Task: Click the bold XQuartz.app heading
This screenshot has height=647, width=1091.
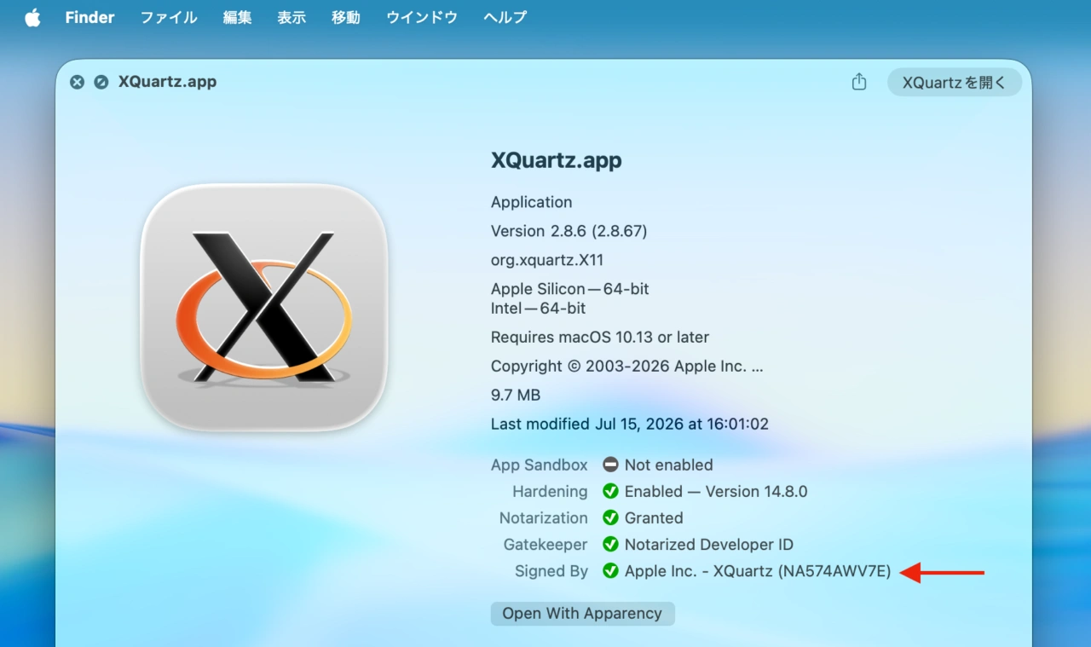Action: point(557,160)
